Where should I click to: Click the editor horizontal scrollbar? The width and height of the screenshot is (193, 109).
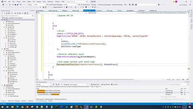(x=98, y=79)
